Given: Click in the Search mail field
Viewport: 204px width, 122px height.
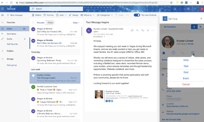Looking at the screenshot, I should pos(56,9).
